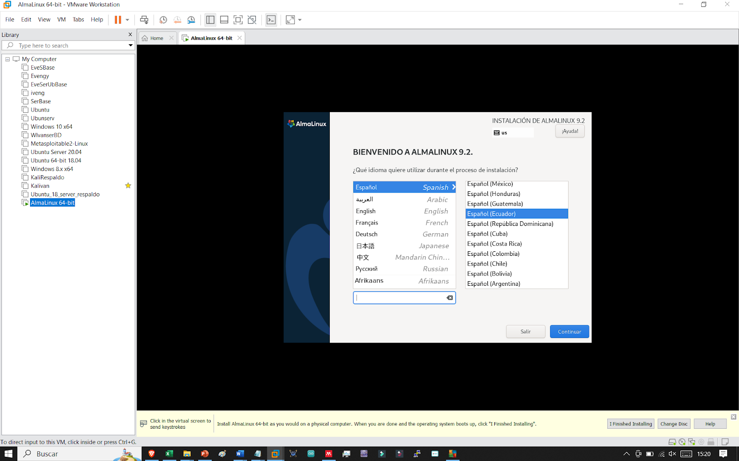739x461 pixels.
Task: Open the Help menu
Action: (97, 19)
